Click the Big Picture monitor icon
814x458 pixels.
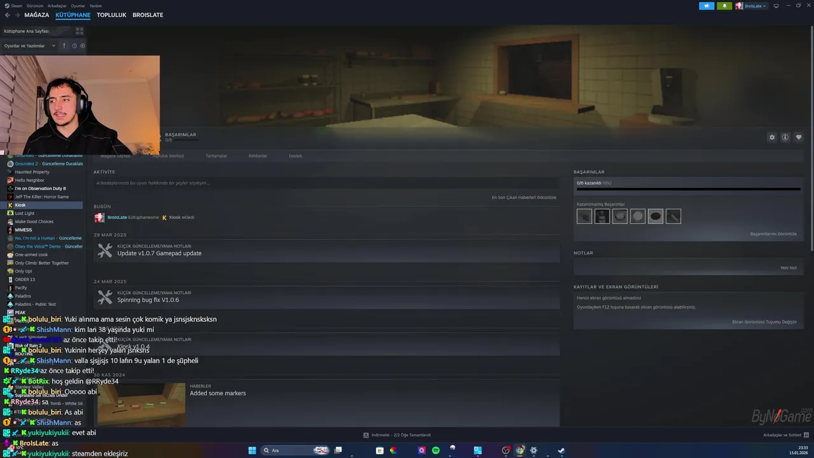pyautogui.click(x=776, y=6)
